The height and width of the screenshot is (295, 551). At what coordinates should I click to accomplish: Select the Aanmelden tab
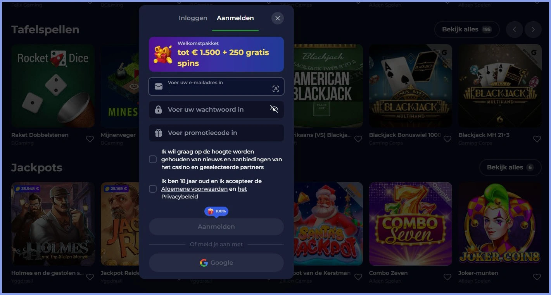point(235,18)
